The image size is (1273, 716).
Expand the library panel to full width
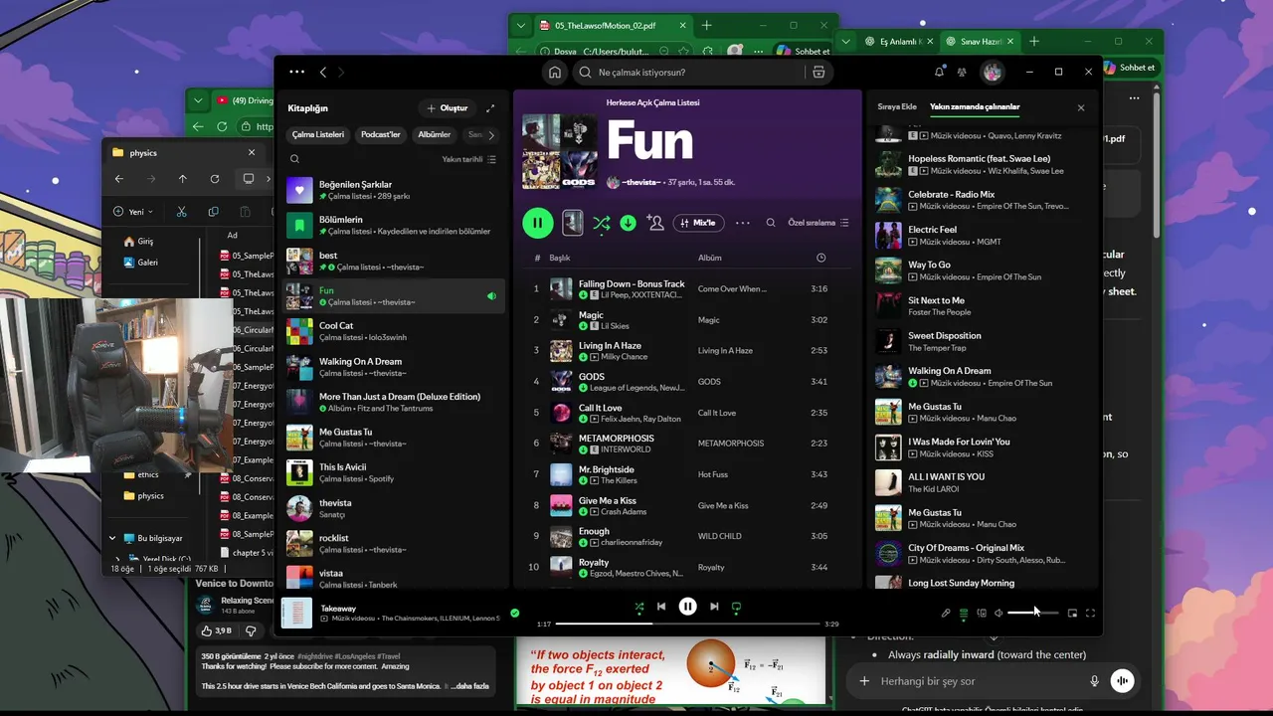coord(490,107)
